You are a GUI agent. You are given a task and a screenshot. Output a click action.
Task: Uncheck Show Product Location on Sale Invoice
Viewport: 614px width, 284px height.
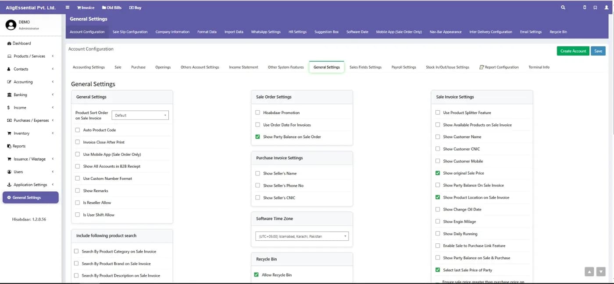pyautogui.click(x=438, y=197)
